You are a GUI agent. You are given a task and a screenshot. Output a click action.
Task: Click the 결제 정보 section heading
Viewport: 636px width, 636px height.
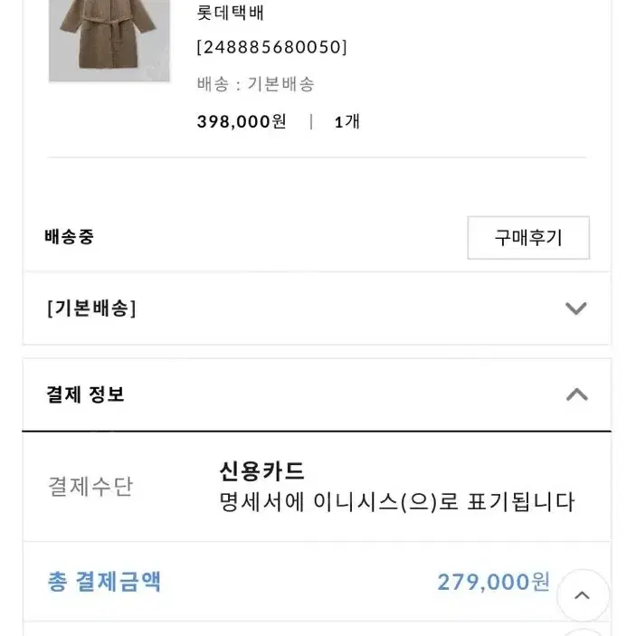click(x=85, y=394)
